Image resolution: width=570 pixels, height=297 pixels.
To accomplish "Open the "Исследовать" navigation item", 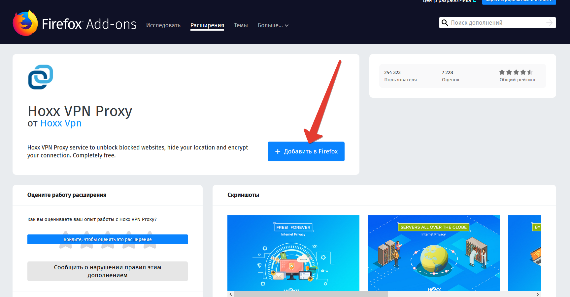I will tap(163, 25).
